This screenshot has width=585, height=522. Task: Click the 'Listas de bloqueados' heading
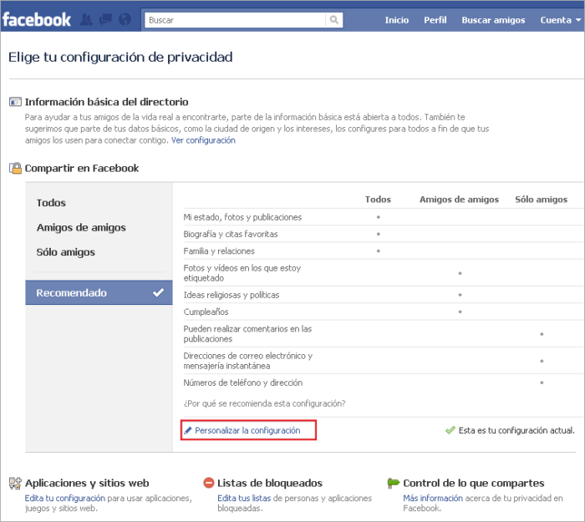tap(270, 484)
